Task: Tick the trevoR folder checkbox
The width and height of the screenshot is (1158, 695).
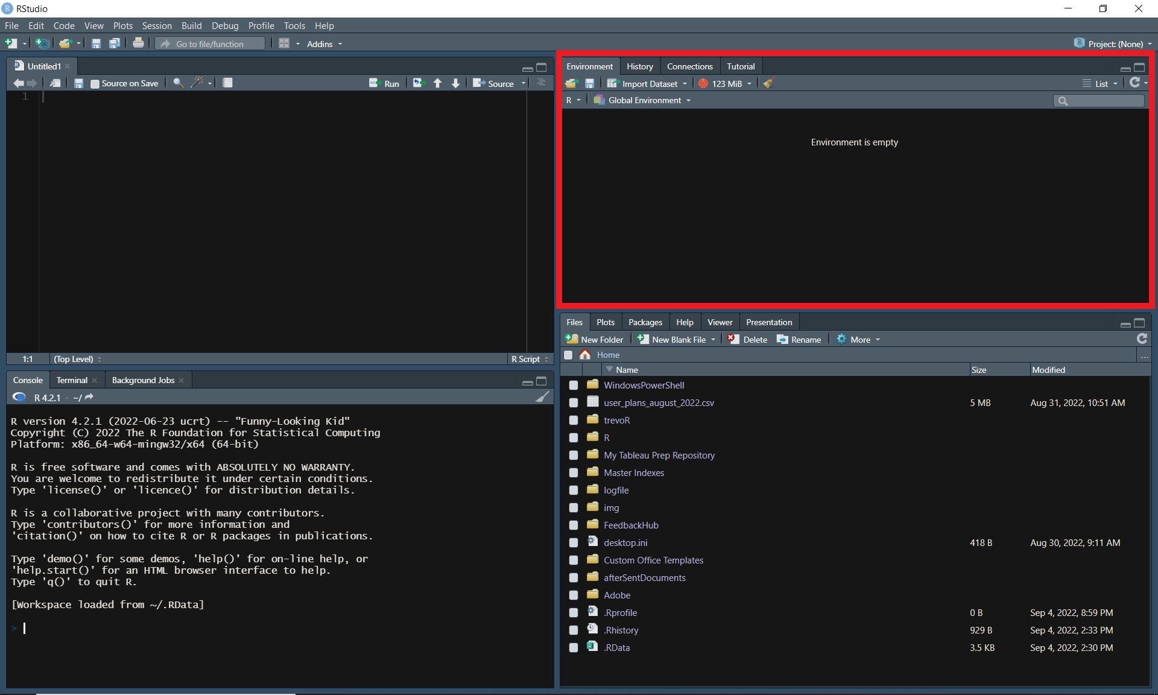Action: click(574, 420)
